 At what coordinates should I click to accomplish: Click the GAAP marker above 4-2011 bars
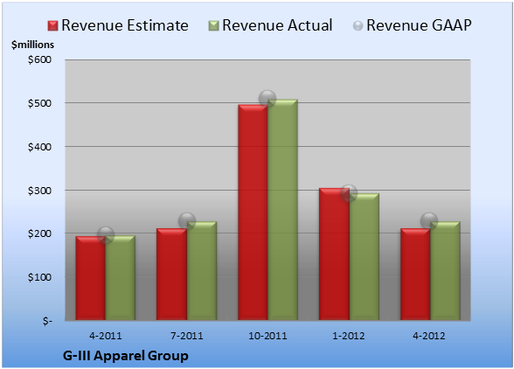click(106, 235)
